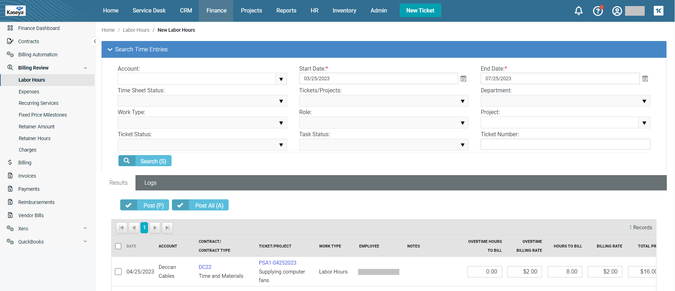Select all rows with the header checkbox

(118, 246)
